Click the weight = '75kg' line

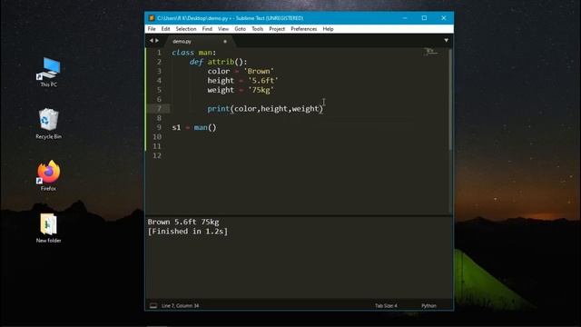241,90
